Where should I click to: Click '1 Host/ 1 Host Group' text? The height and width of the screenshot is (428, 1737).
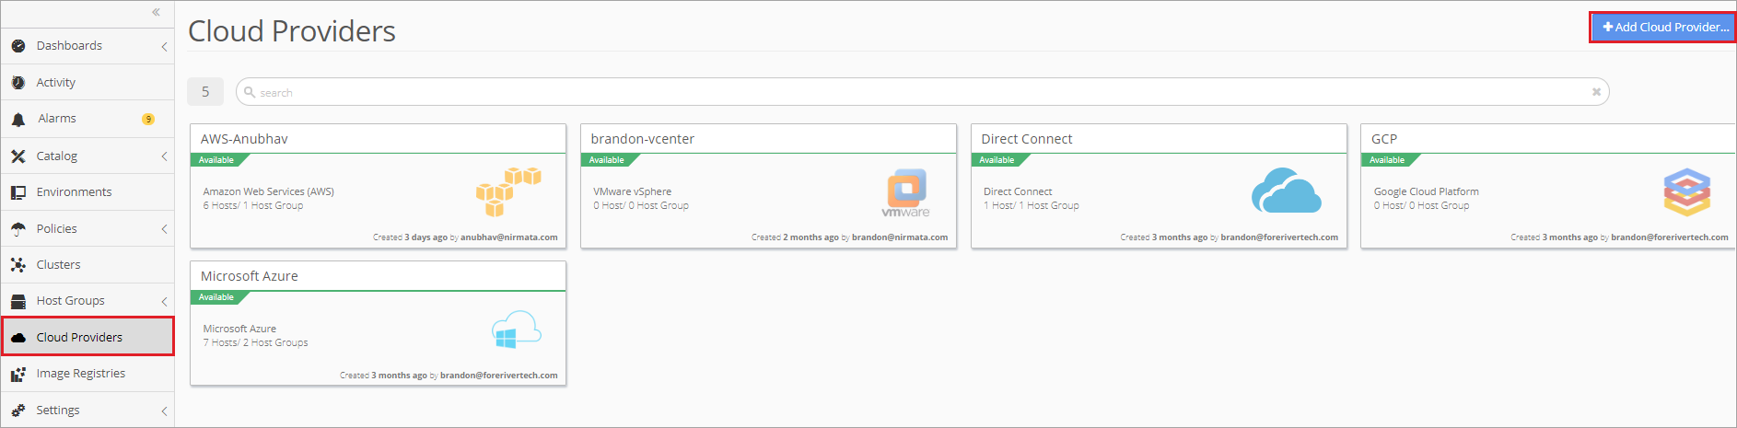(x=1032, y=206)
